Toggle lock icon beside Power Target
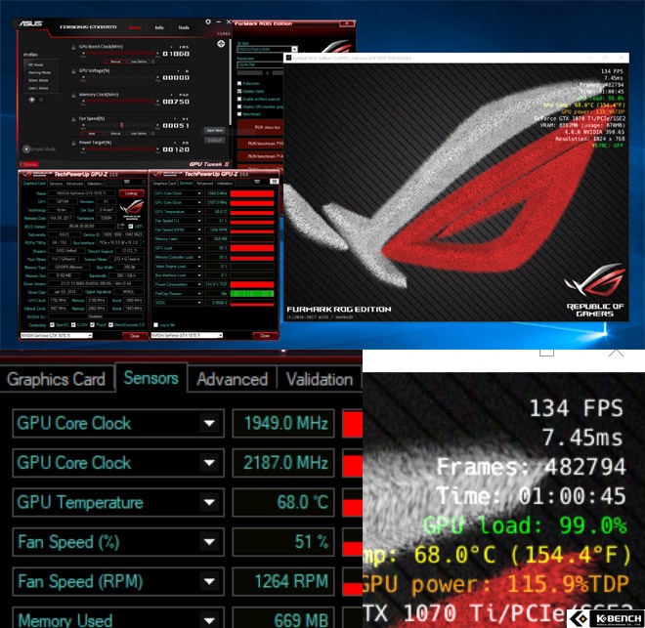Viewport: 645px width, 628px height. tap(73, 143)
